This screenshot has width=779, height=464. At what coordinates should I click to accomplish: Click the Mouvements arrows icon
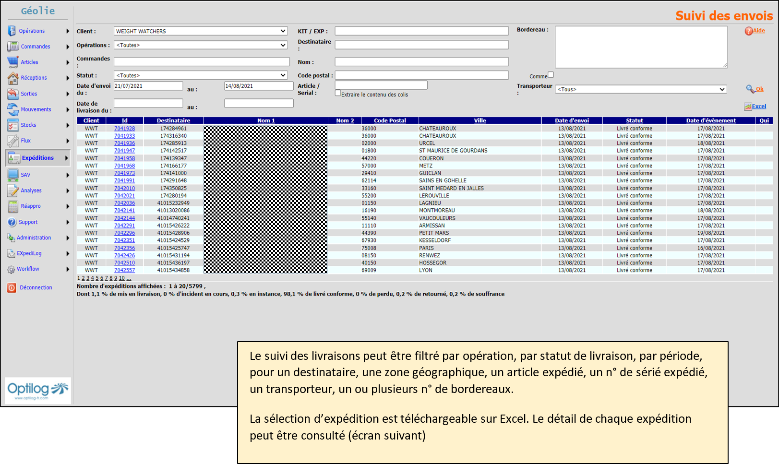(x=13, y=109)
